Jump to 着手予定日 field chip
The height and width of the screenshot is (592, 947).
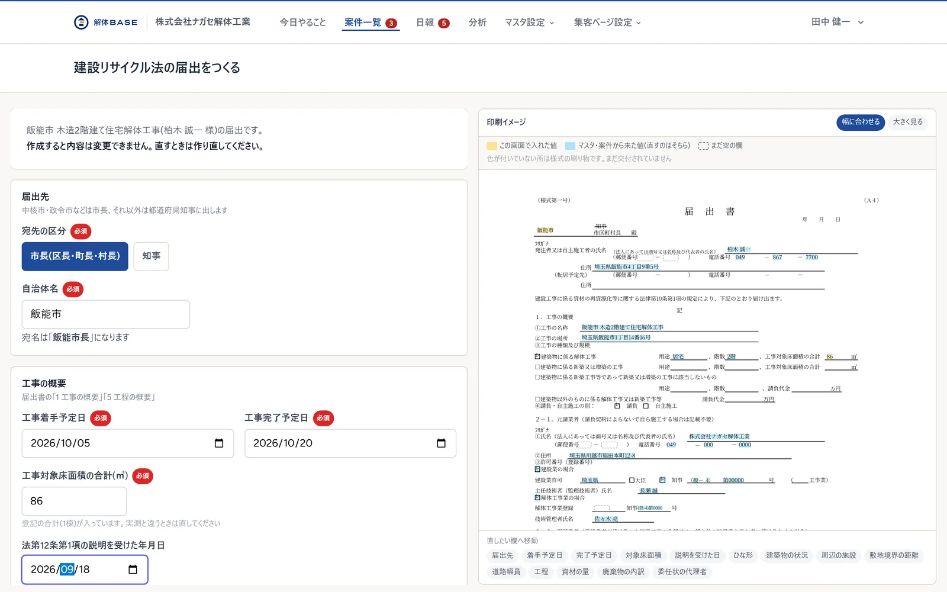545,555
